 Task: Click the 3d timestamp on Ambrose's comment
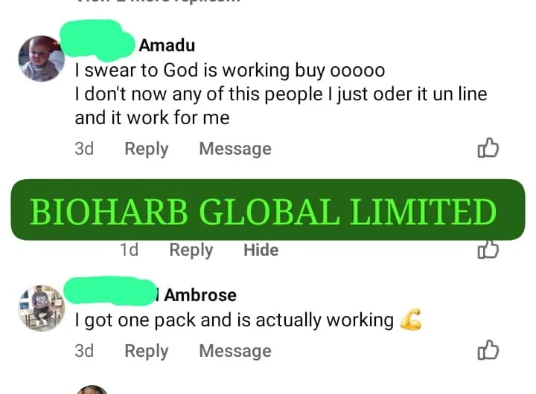84,351
